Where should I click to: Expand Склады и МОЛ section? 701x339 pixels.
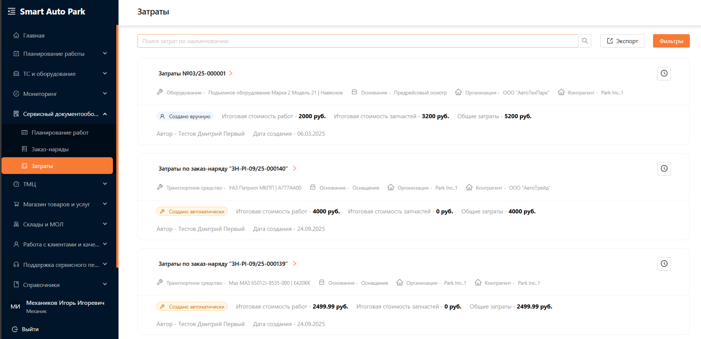click(105, 224)
